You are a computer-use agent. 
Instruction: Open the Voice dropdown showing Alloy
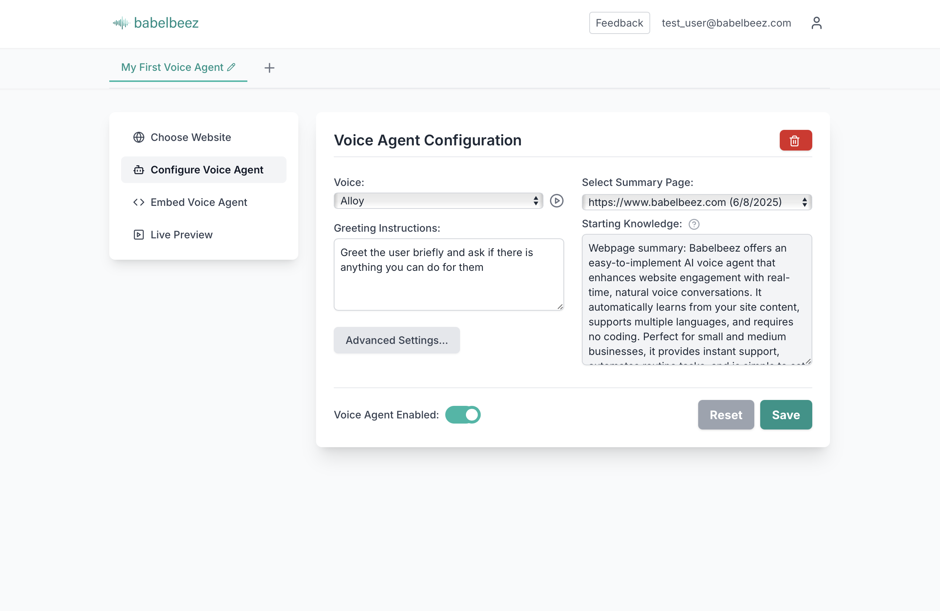[438, 200]
